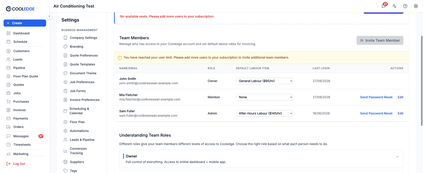423x173 pixels.
Task: Expand the Owner role description
Action: (x=397, y=156)
